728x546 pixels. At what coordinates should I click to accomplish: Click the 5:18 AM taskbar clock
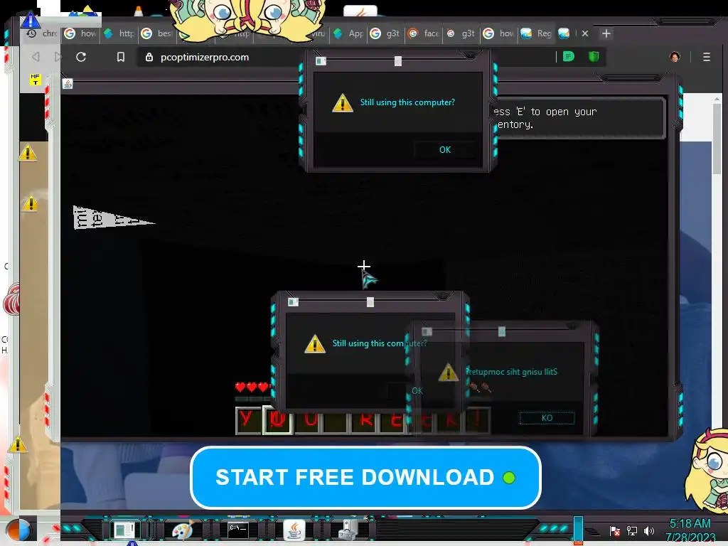[x=690, y=530]
